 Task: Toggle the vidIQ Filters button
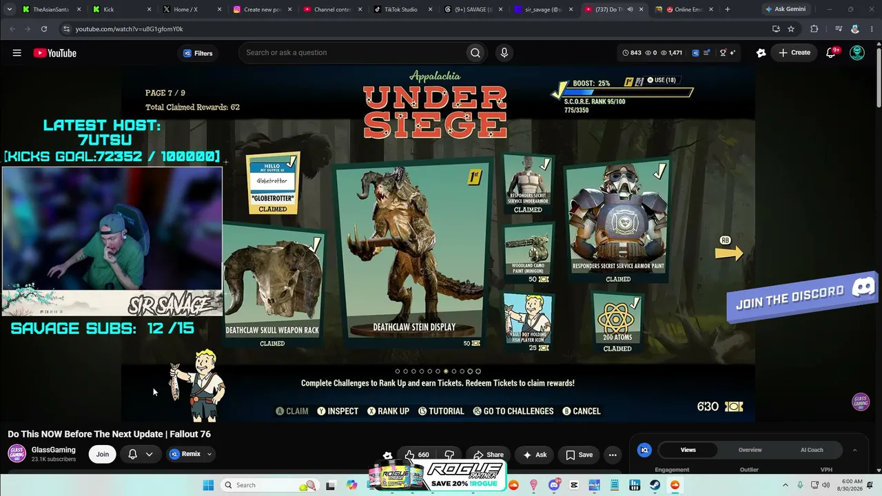[x=198, y=53]
